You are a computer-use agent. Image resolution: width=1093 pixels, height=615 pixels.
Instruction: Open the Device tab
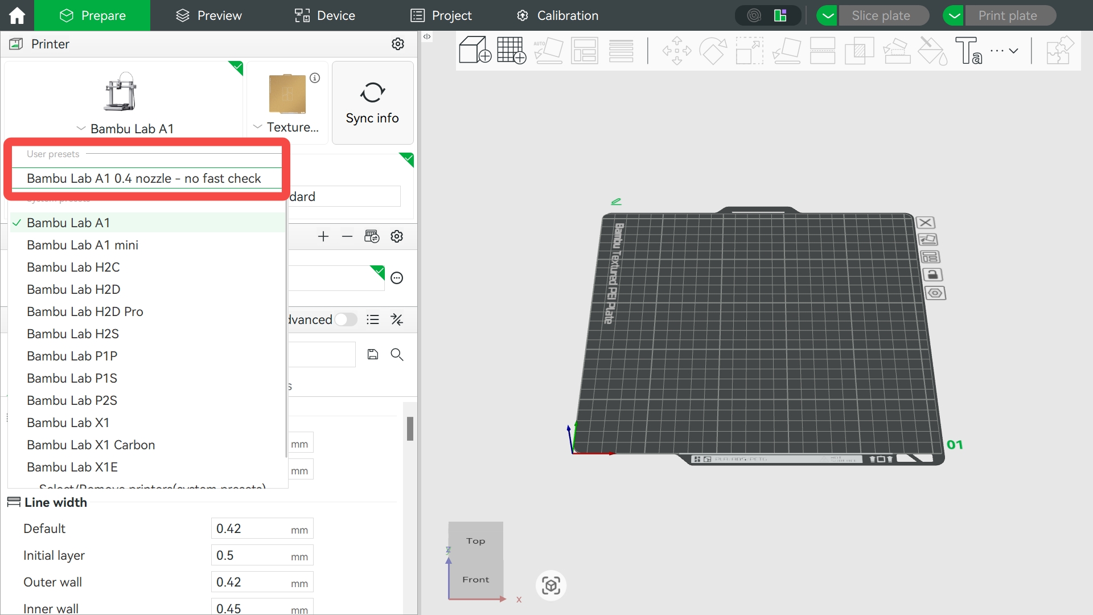click(x=324, y=15)
